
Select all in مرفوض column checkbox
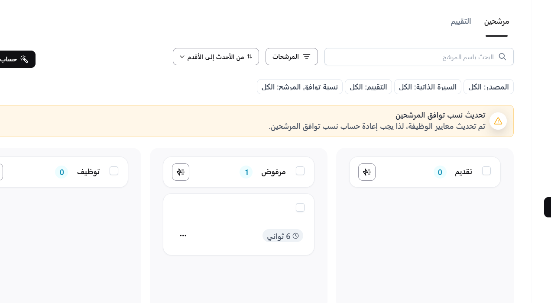pos(300,171)
